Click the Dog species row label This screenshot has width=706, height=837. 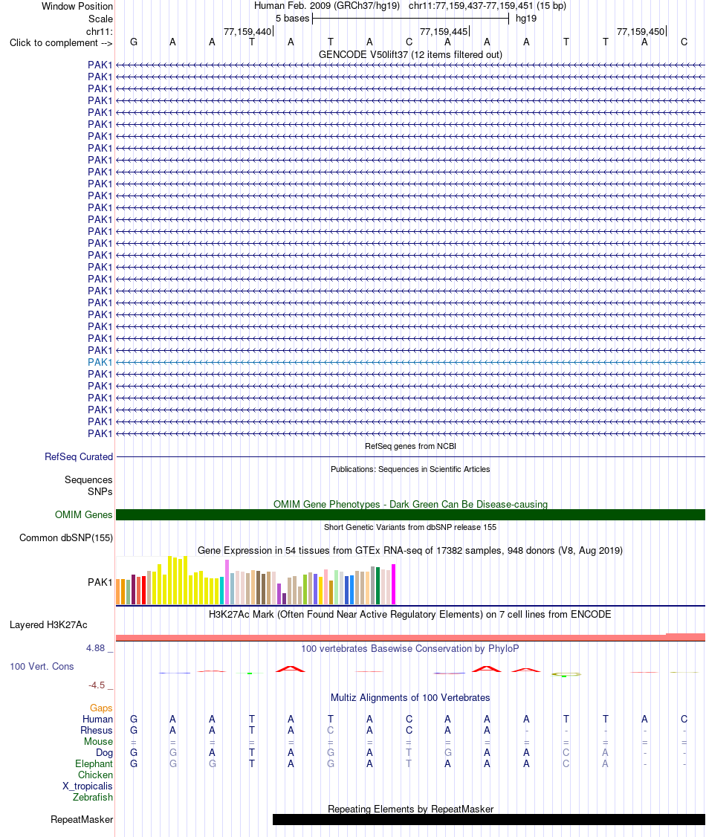[105, 753]
